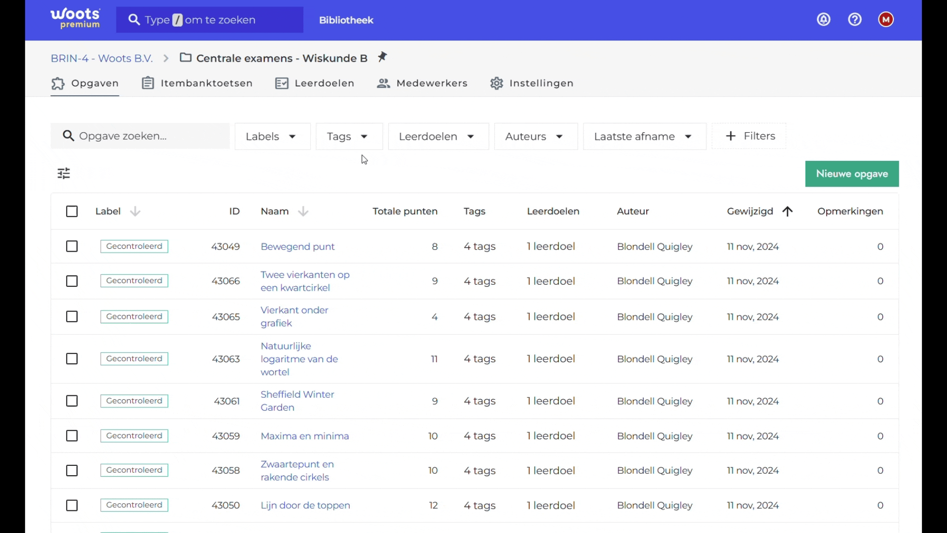Open the user avatar M menu
947x533 pixels.
[886, 20]
